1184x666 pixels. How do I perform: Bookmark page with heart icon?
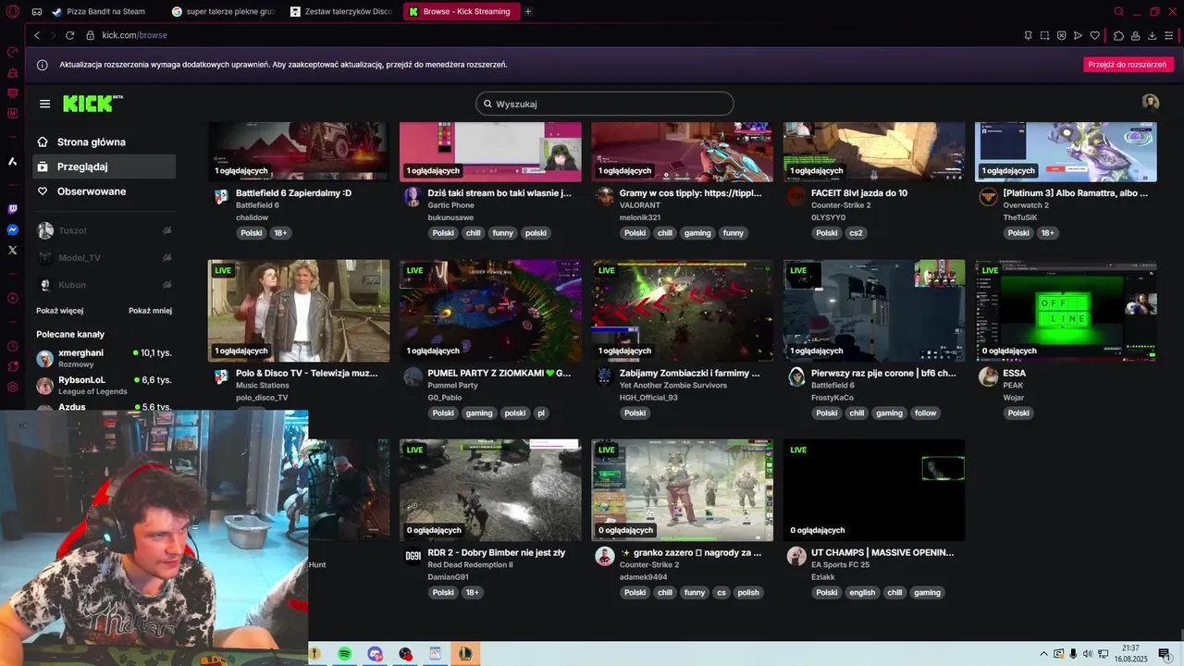click(x=1094, y=35)
